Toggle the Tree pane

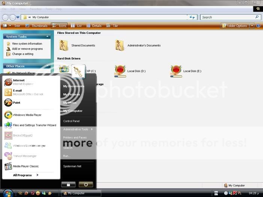pyautogui.click(x=17, y=26)
